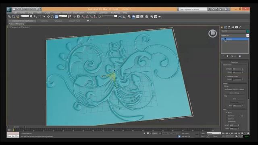Viewport: 258px width, 145px height.
Task: Open the Named Selection Sets dropdown
Action: click(x=110, y=16)
